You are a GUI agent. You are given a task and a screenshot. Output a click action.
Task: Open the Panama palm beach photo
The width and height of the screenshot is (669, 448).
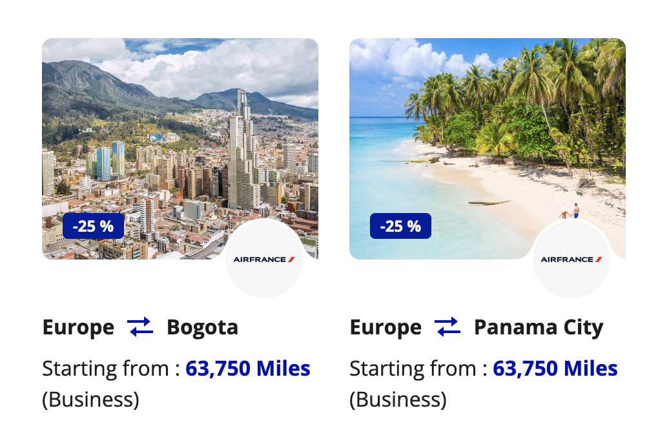[488, 148]
